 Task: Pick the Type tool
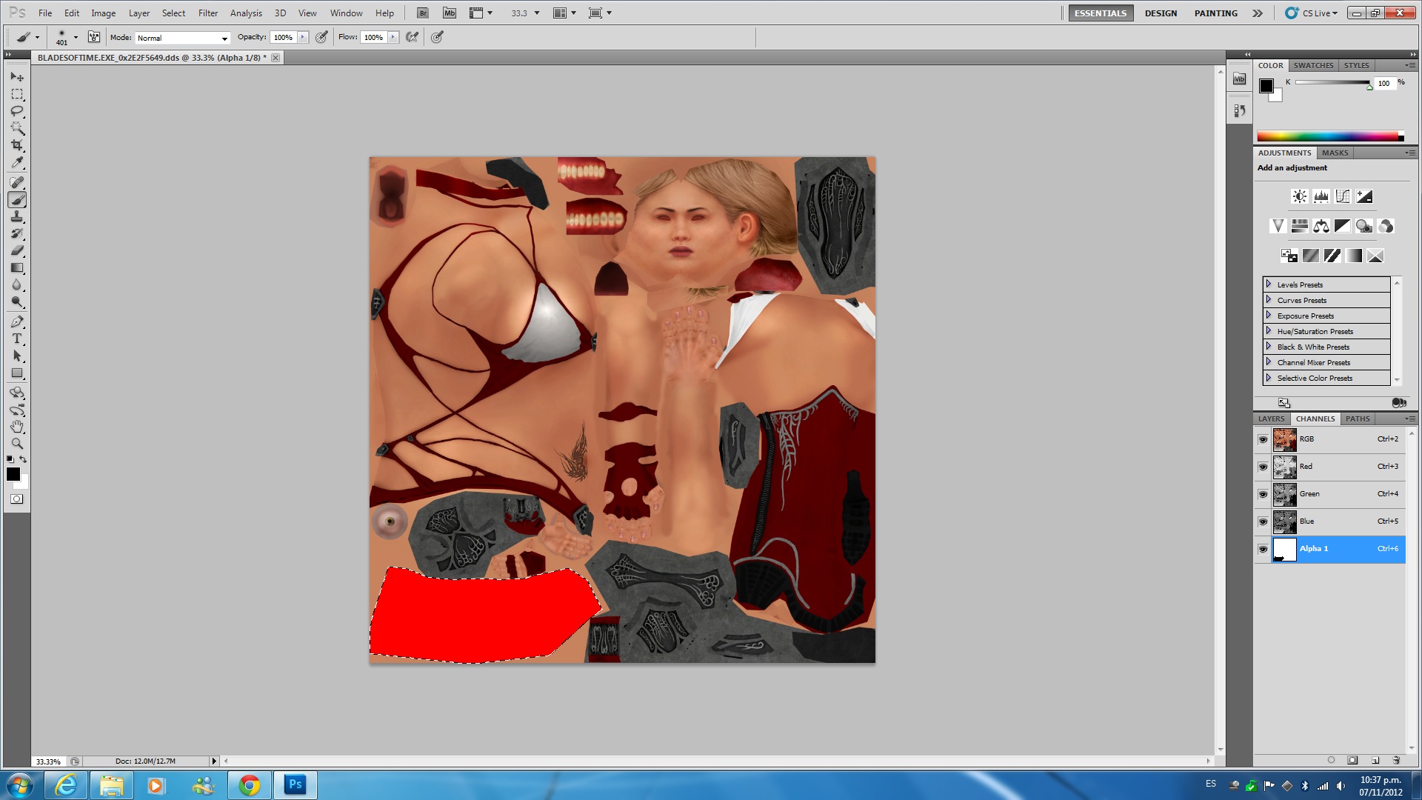[x=17, y=339]
